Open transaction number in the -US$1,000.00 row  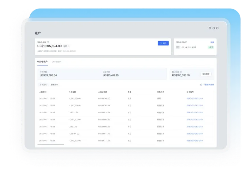coord(194,119)
